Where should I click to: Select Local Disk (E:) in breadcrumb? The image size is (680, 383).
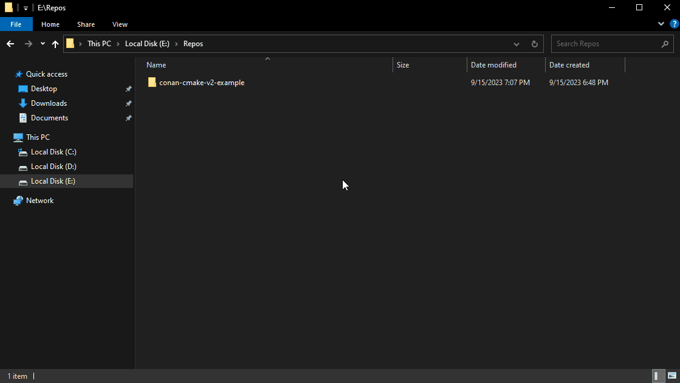(147, 44)
